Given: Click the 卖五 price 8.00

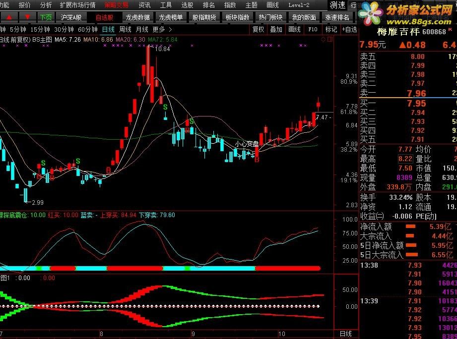Looking at the screenshot, I should [418, 56].
